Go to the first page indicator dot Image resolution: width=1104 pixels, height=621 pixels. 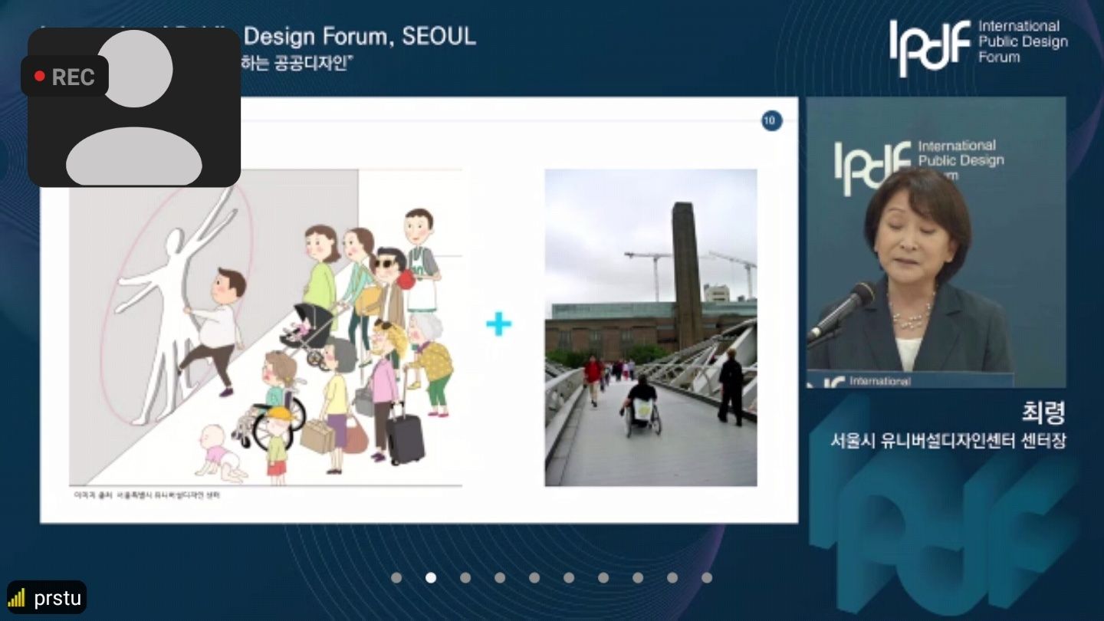[396, 577]
